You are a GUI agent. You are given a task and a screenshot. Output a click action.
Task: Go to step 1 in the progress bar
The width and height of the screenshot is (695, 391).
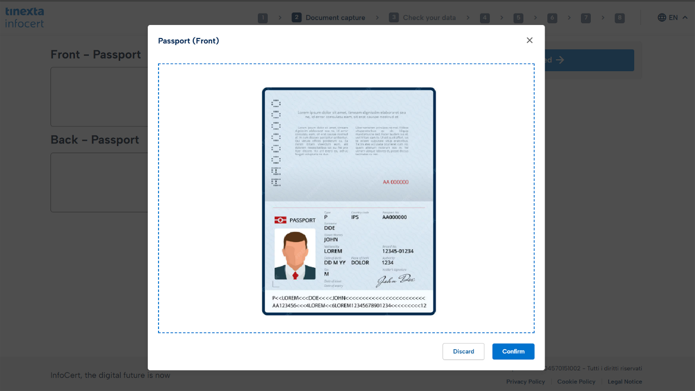(x=263, y=18)
